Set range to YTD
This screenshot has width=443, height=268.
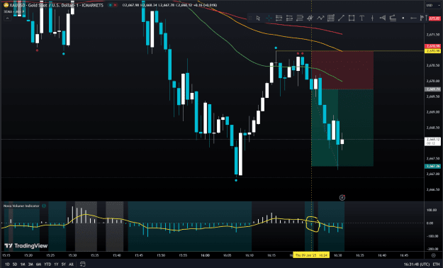click(47, 264)
